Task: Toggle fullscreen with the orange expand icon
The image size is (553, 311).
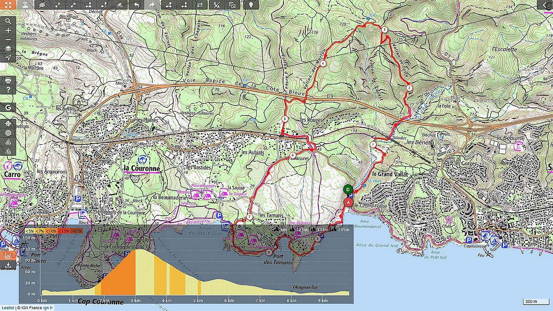Action: click(8, 5)
